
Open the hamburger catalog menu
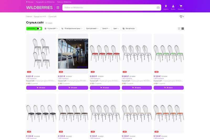58,8
